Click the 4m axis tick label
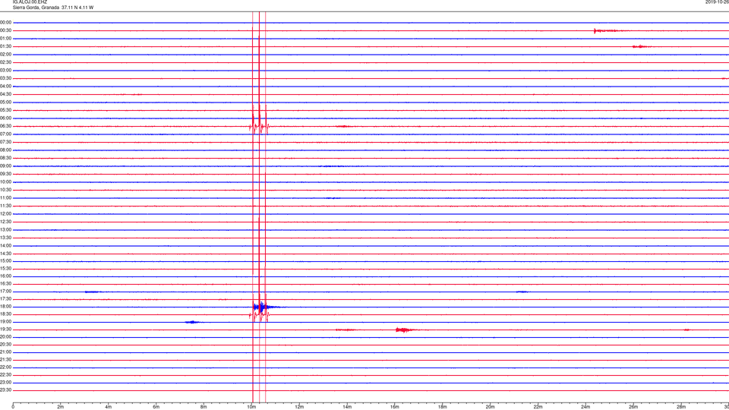Image resolution: width=729 pixels, height=410 pixels. (109, 407)
